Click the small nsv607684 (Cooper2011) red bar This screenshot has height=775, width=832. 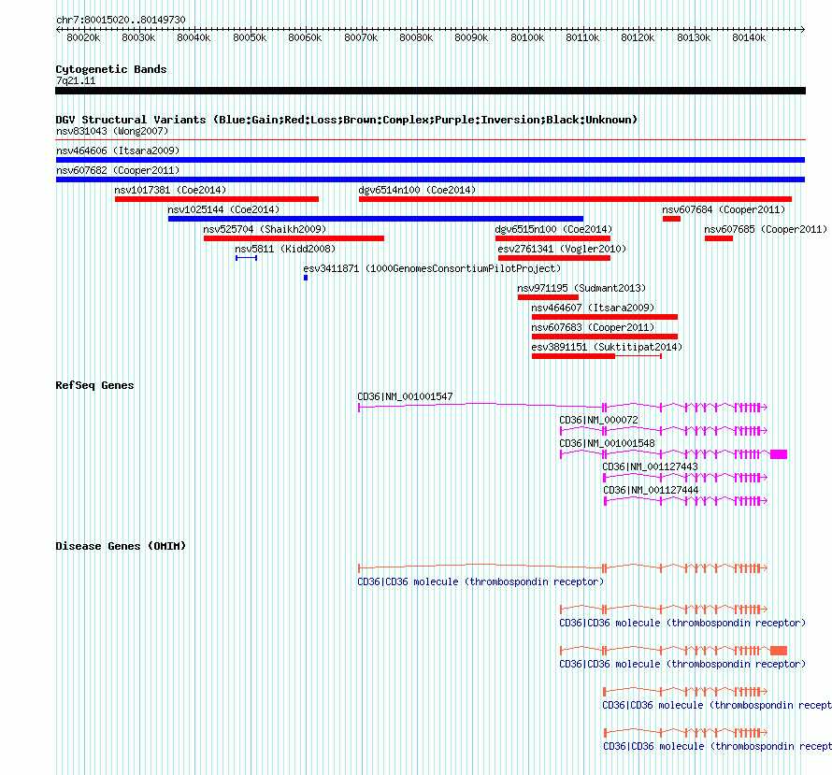671,219
